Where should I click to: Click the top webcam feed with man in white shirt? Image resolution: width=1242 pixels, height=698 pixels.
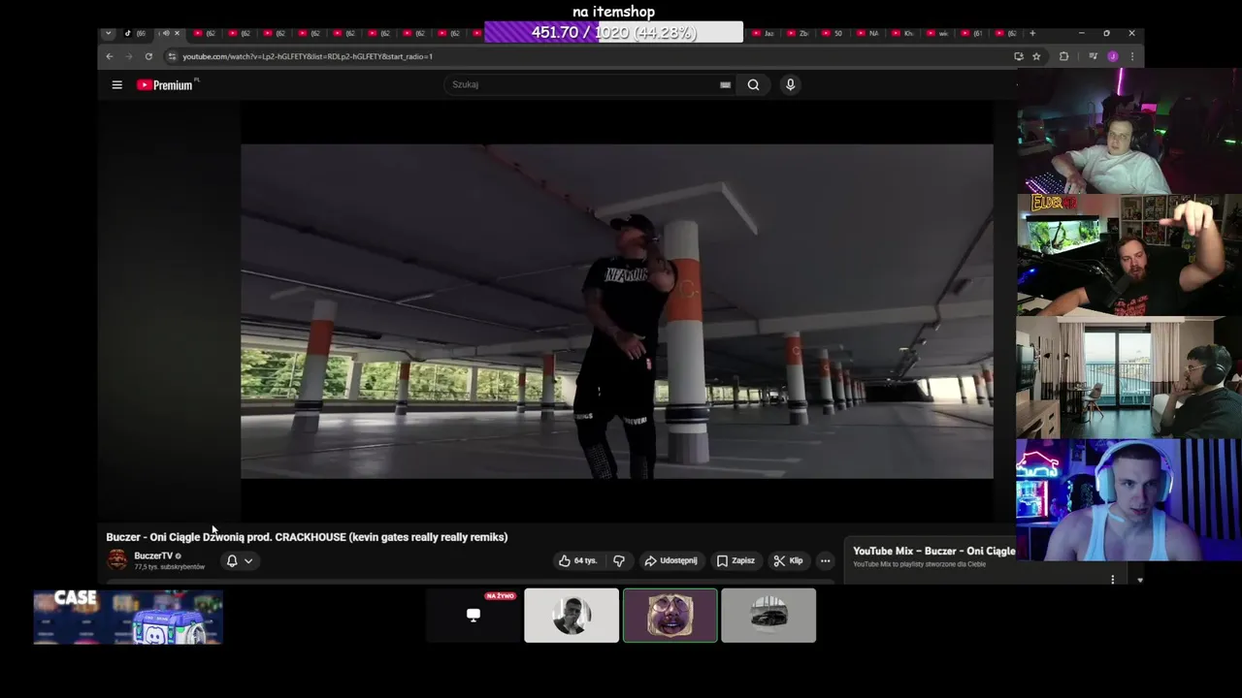click(x=1129, y=131)
